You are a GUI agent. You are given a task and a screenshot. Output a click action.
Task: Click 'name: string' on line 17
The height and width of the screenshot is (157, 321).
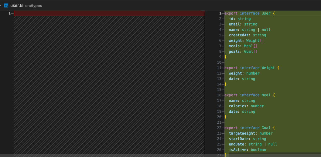tap(242, 101)
